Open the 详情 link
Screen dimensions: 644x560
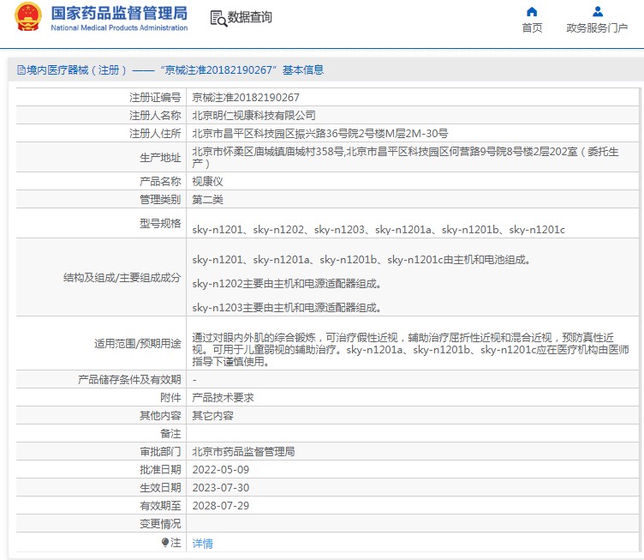click(202, 543)
